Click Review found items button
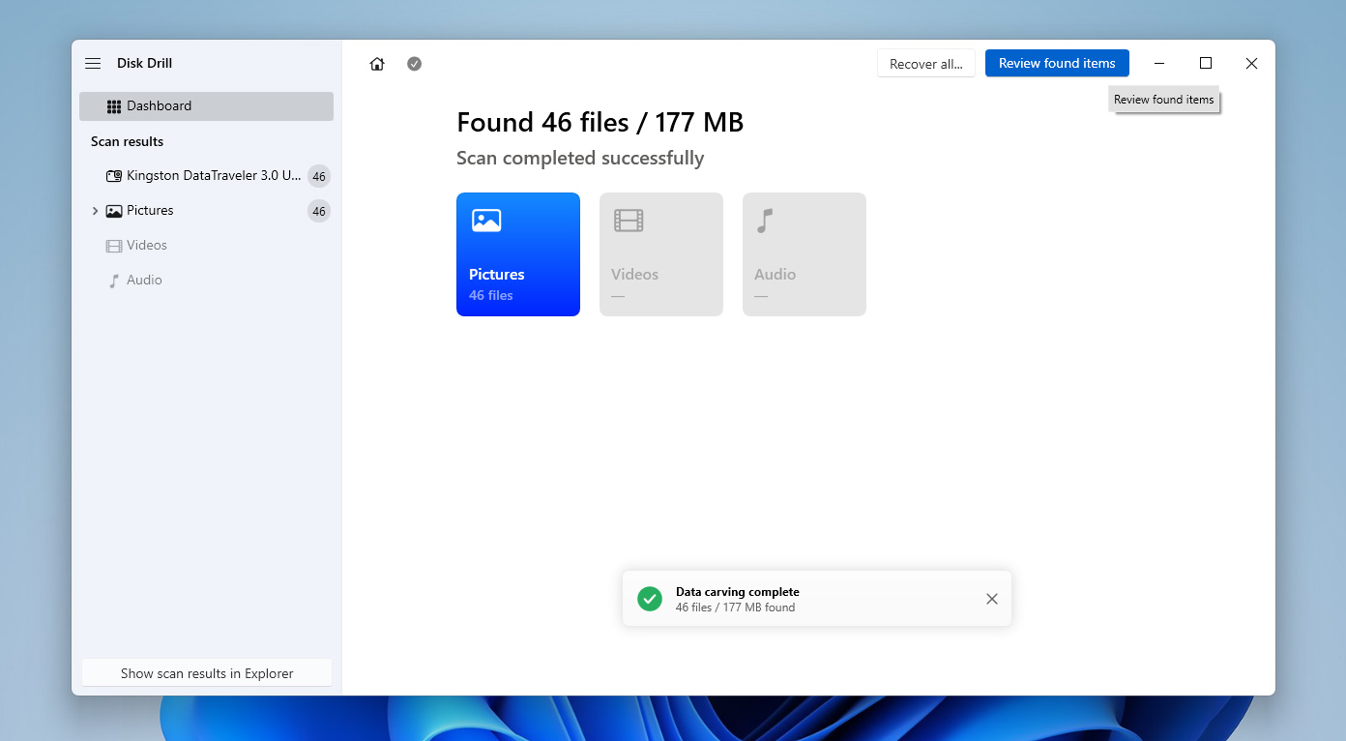 (x=1057, y=63)
